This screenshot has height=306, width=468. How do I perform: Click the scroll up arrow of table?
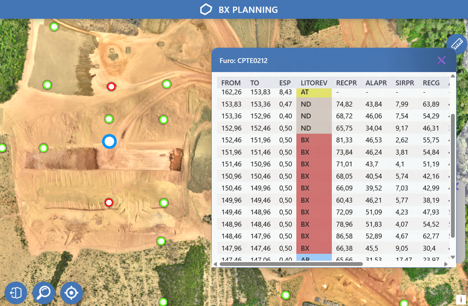tap(453, 76)
